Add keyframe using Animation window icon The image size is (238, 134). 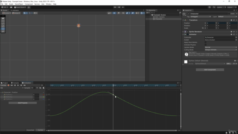point(40,88)
